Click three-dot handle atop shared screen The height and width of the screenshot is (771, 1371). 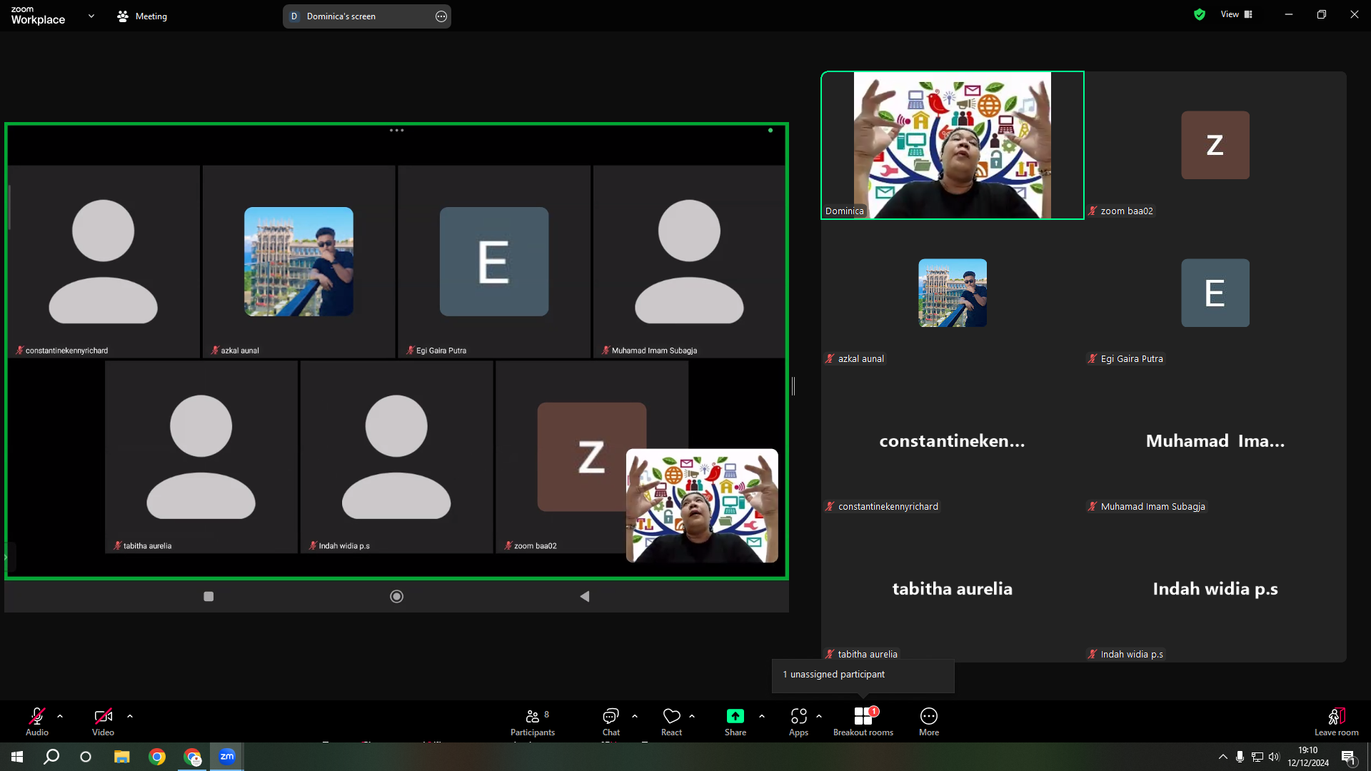[397, 131]
